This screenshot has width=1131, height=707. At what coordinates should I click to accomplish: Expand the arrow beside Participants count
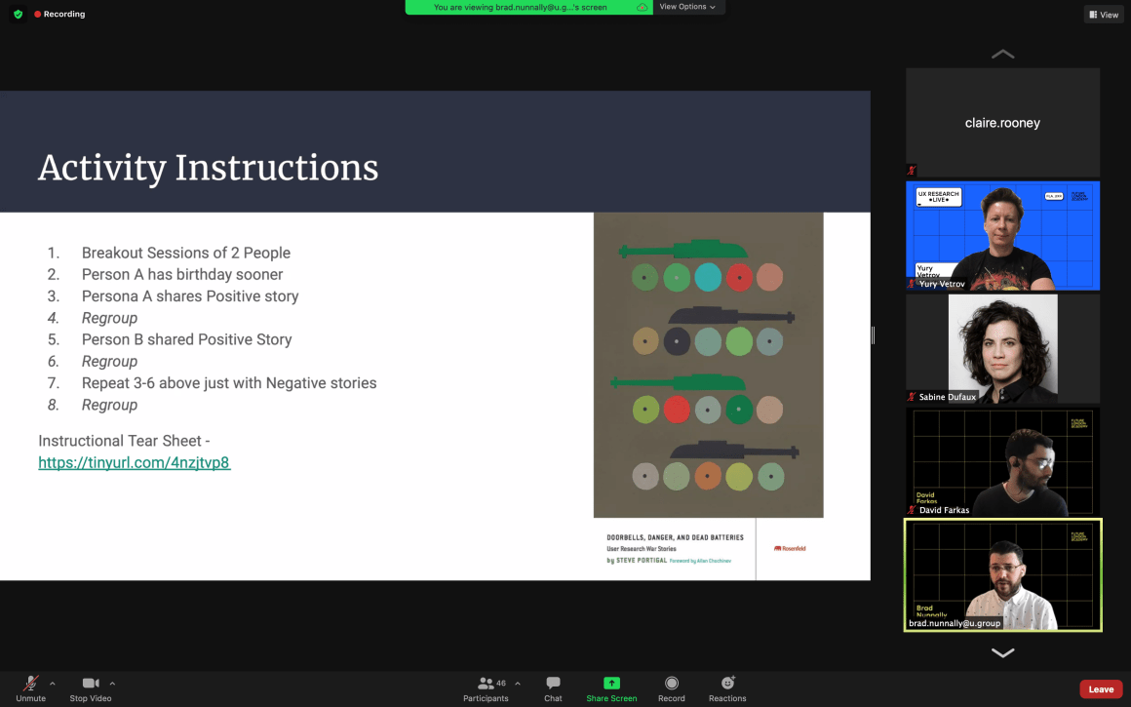[517, 684]
